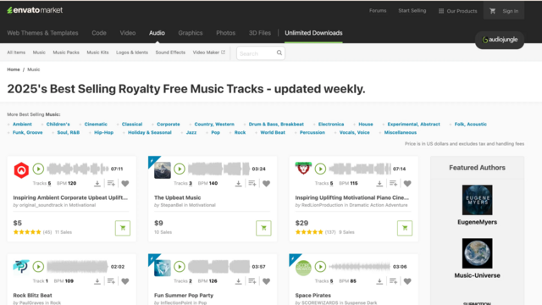Play the Inspiring Ambient Corporate Upbeat track
Screen dimensions: 542x305
[38, 169]
